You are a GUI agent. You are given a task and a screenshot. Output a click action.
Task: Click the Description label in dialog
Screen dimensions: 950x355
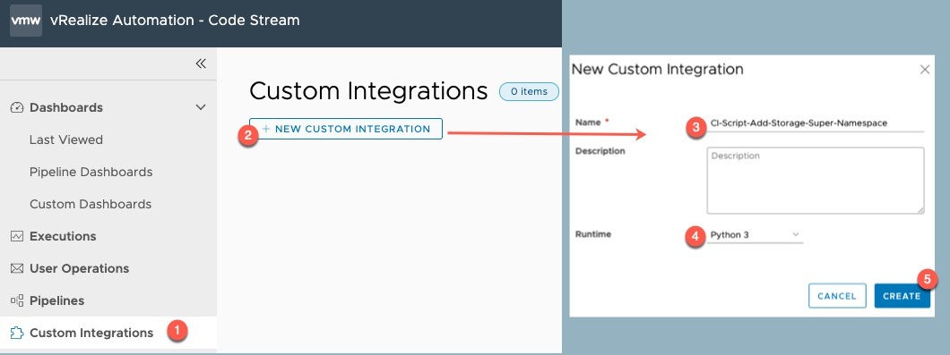click(600, 151)
